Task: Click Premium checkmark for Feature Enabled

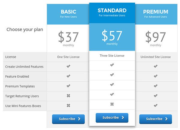Action: click(x=155, y=76)
